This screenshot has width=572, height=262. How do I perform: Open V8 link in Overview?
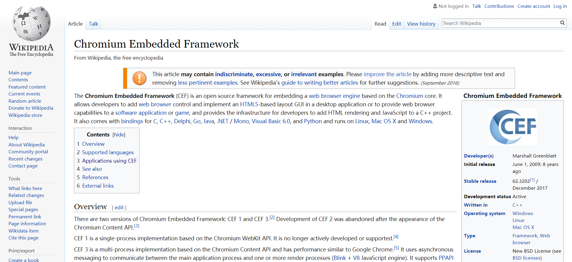[356, 258]
